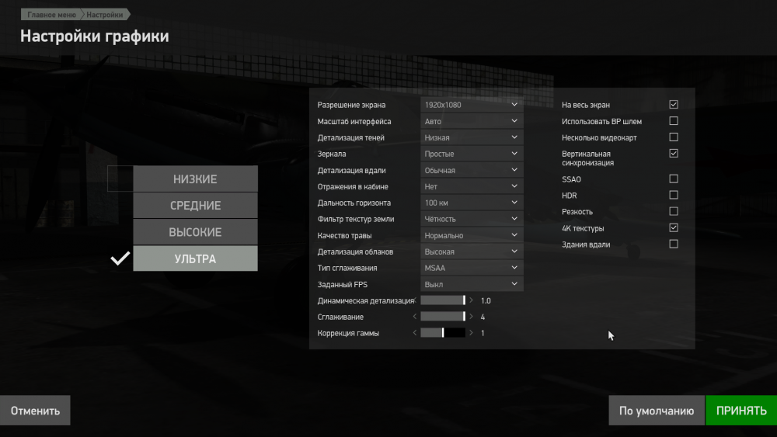The image size is (777, 437).
Task: Expand the Масштаб интерфейса dropdown
Action: point(472,121)
